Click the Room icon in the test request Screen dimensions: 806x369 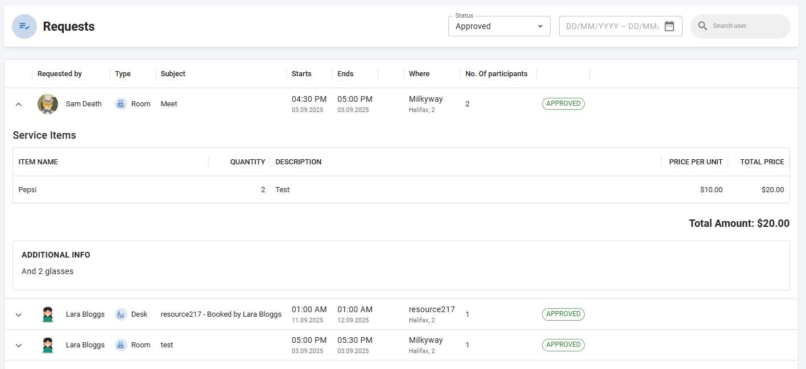click(121, 345)
